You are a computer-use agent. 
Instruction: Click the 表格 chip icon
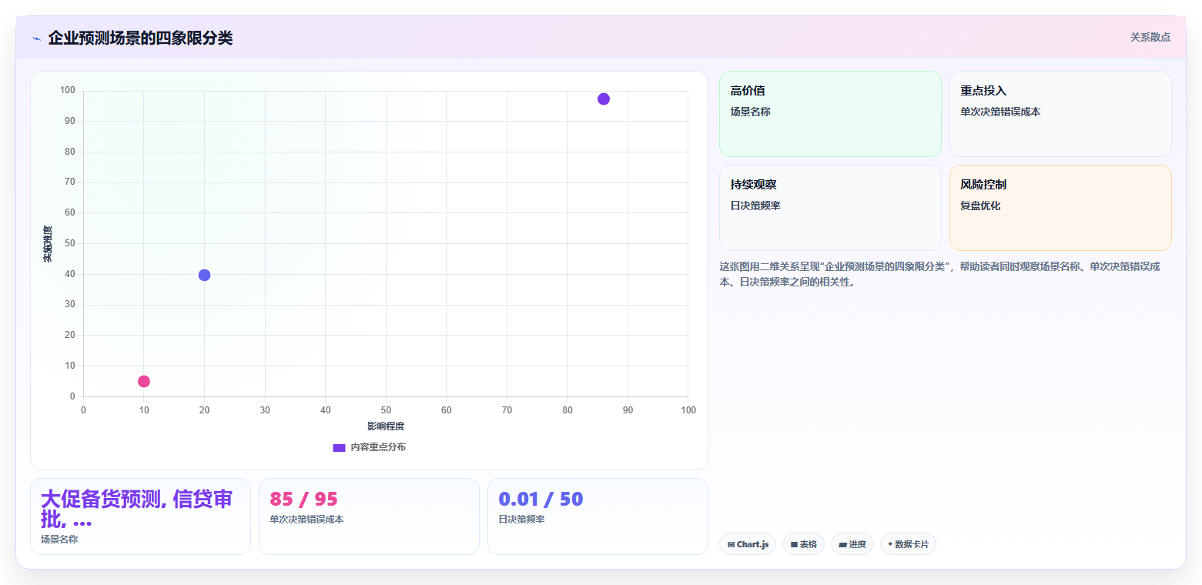(794, 544)
